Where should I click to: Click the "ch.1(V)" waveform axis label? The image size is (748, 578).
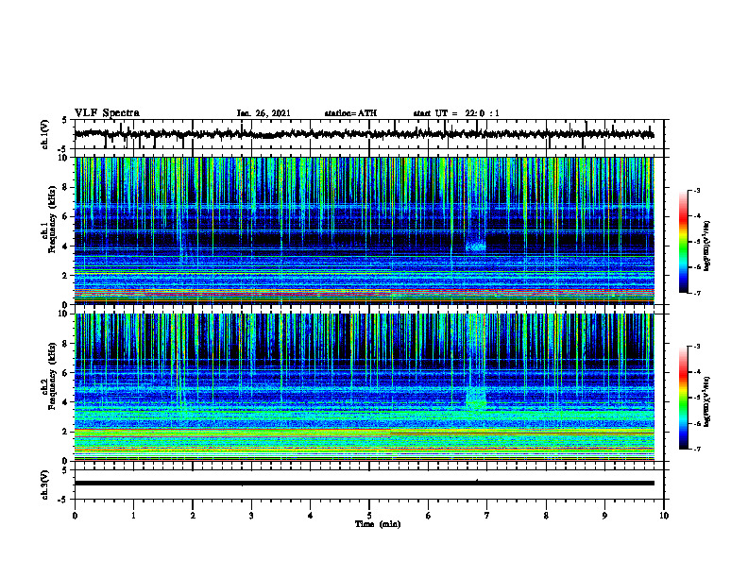coord(45,134)
